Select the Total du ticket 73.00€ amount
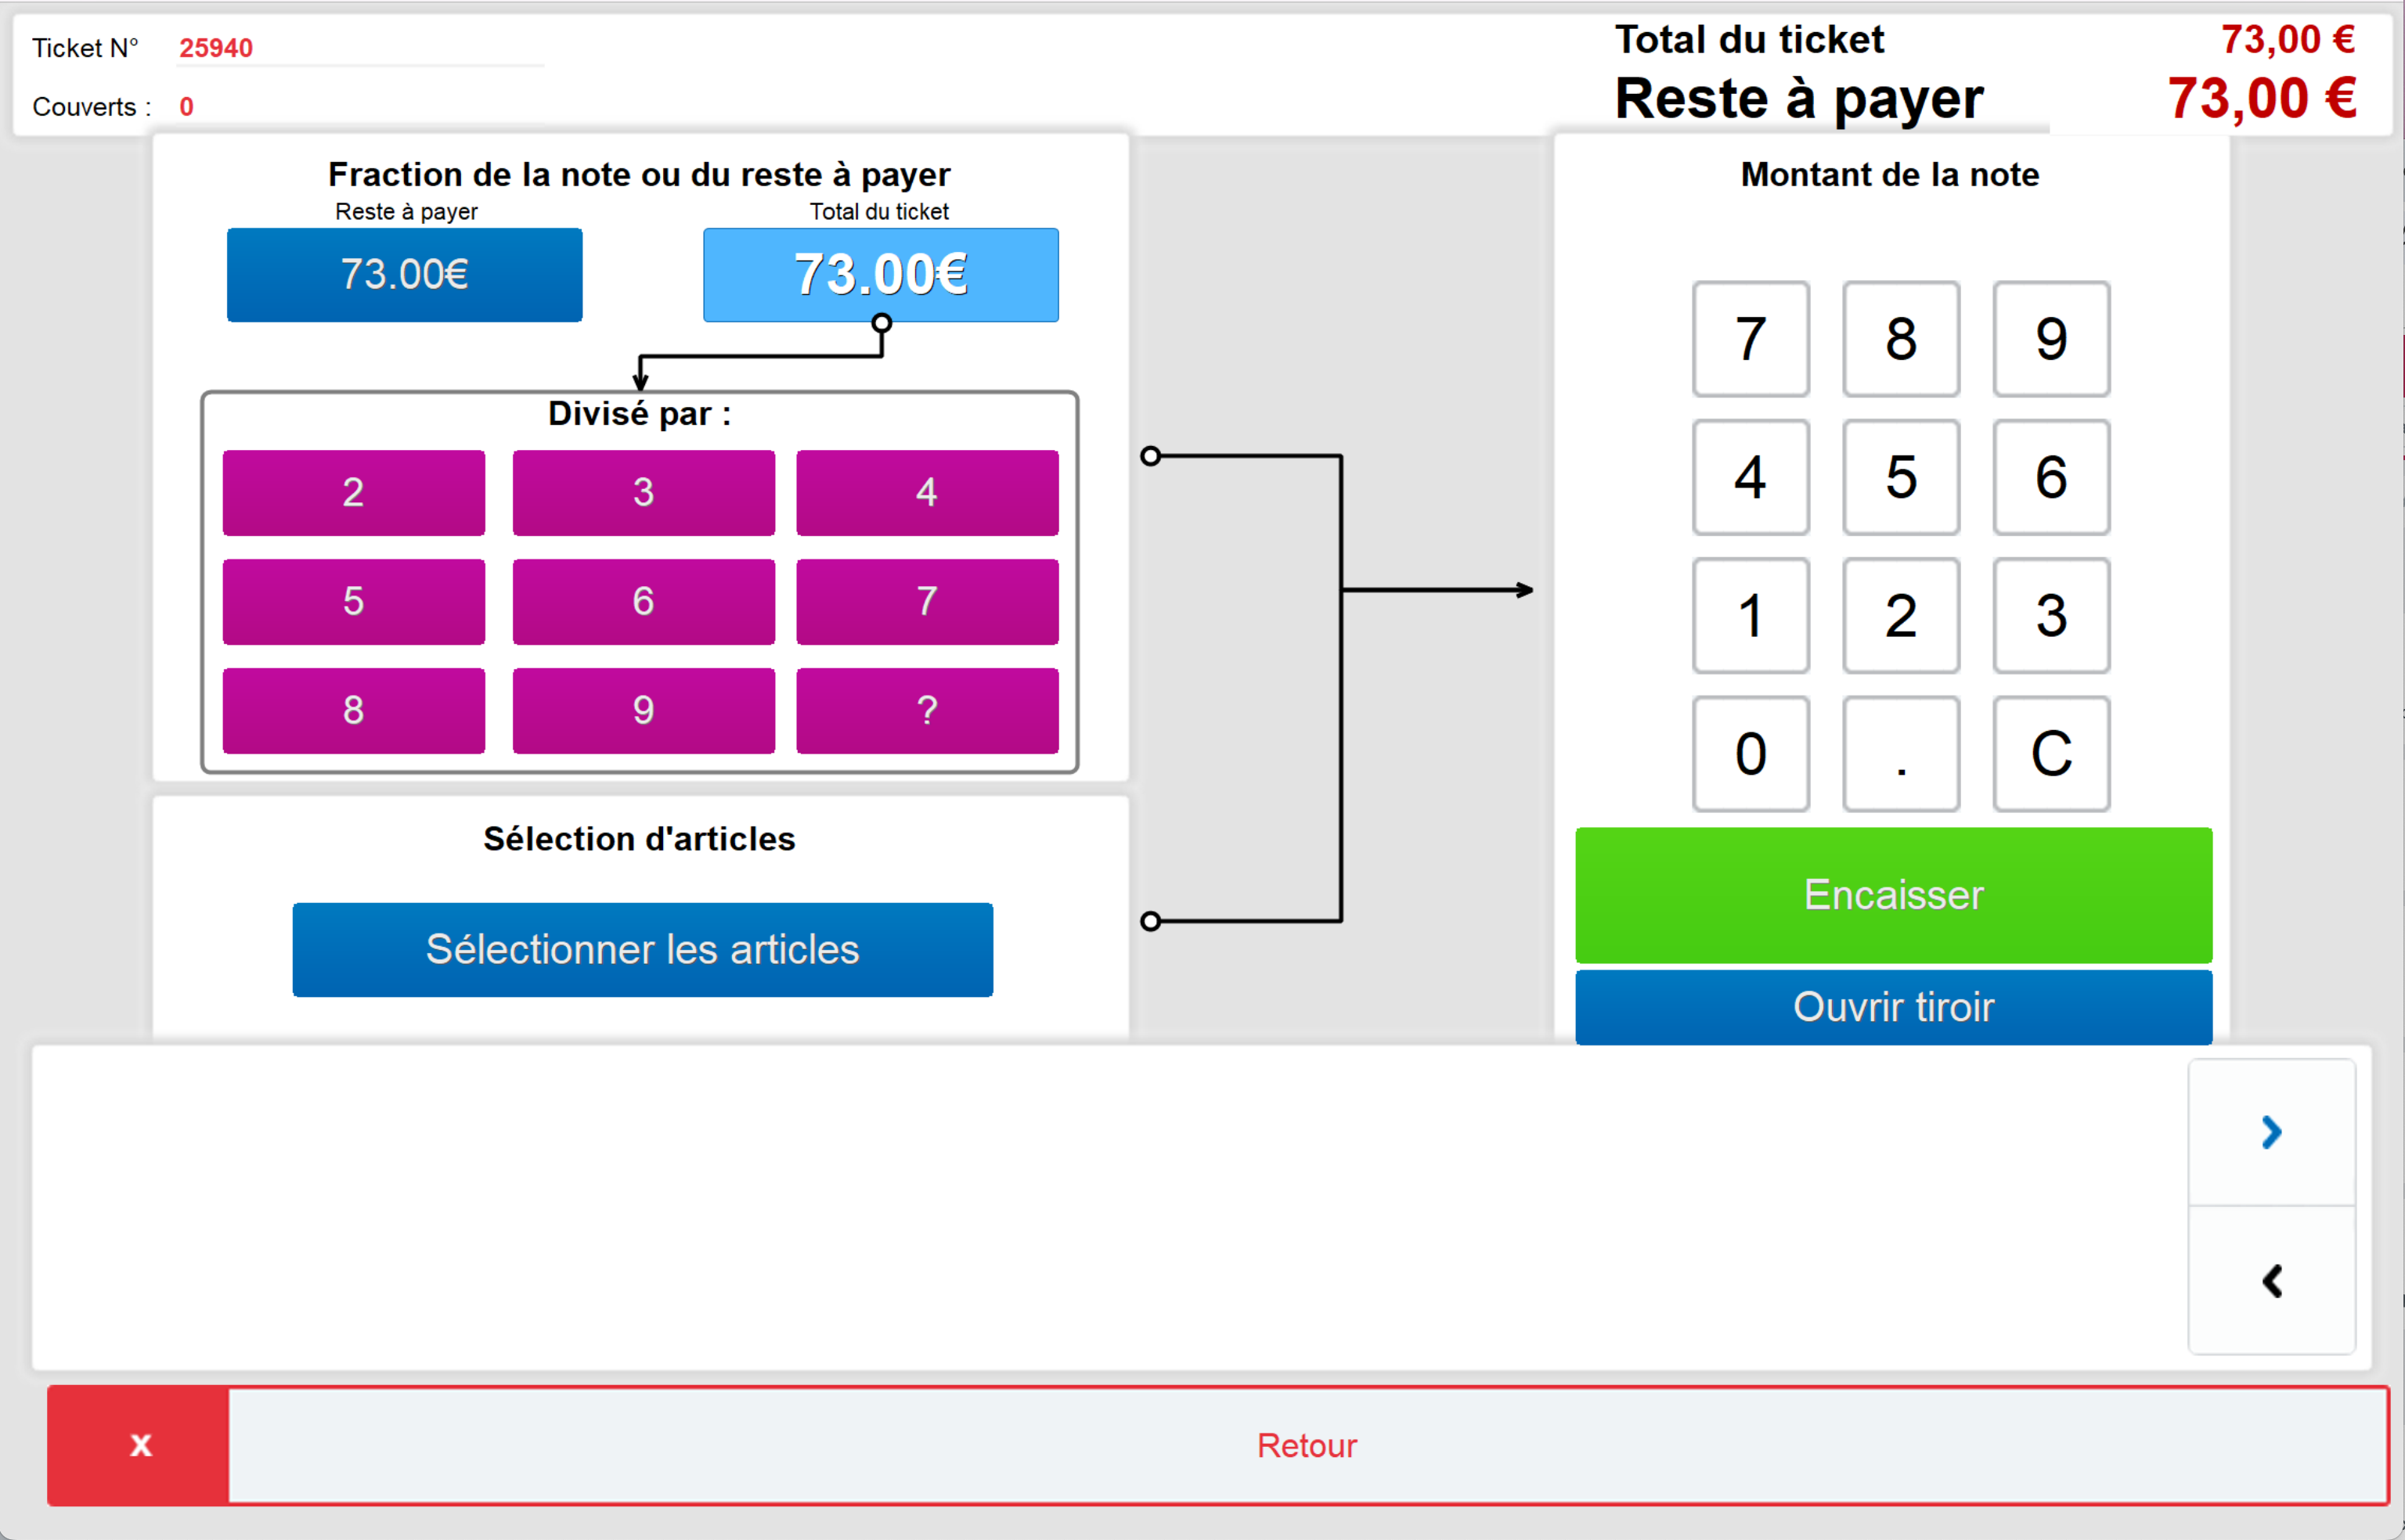This screenshot has width=2405, height=1540. 881,275
